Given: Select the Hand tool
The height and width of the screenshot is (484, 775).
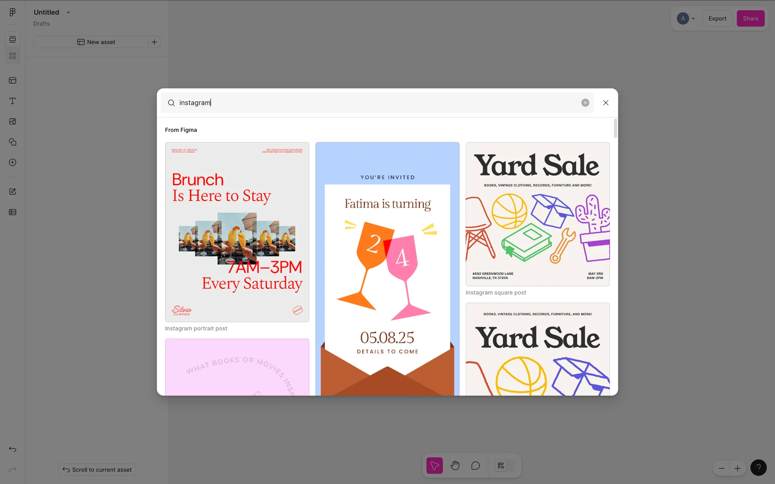Looking at the screenshot, I should click(455, 466).
